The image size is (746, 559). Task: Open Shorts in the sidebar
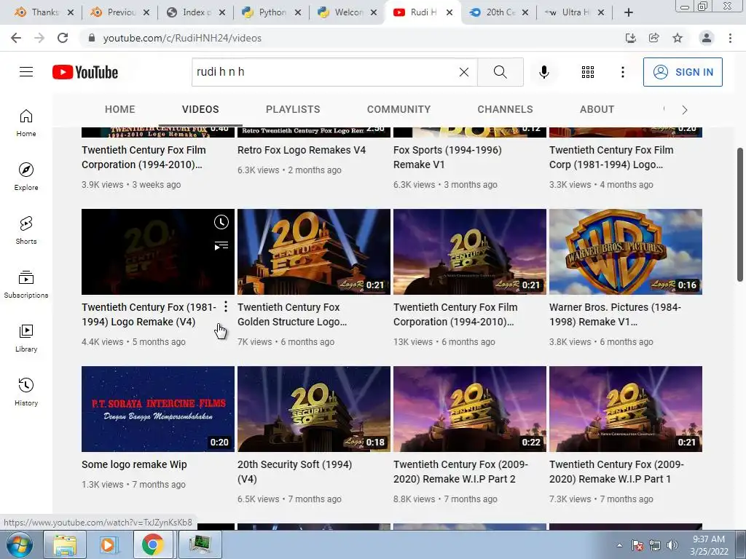(26, 231)
